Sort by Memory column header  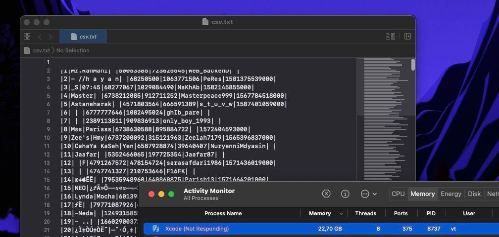[x=324, y=213]
